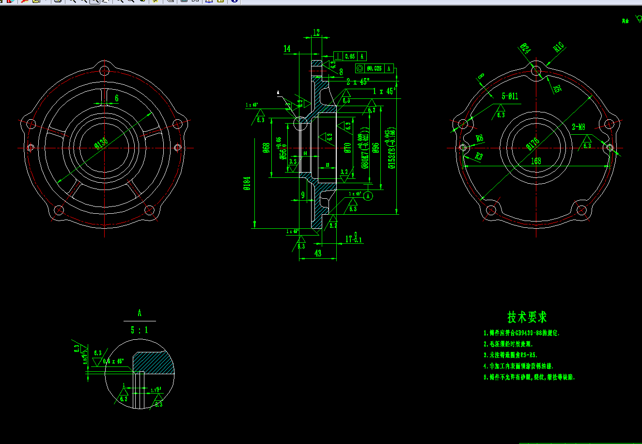Select the 168 width dimension
Screen dimensions: 642x444
(535, 161)
